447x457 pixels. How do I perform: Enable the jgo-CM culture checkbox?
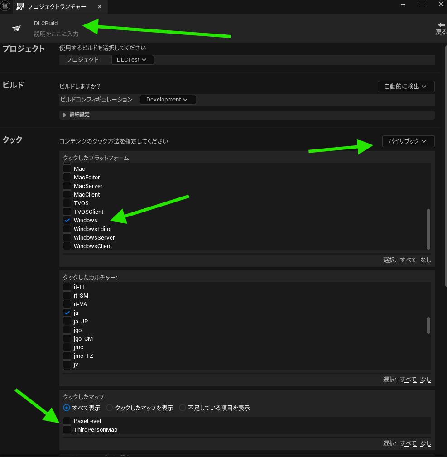tap(67, 338)
